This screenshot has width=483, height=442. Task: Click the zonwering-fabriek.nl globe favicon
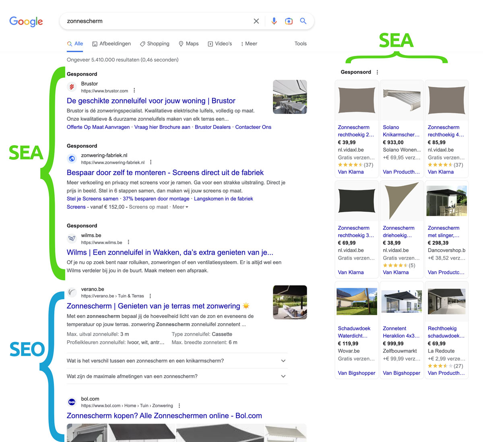pos(72,158)
